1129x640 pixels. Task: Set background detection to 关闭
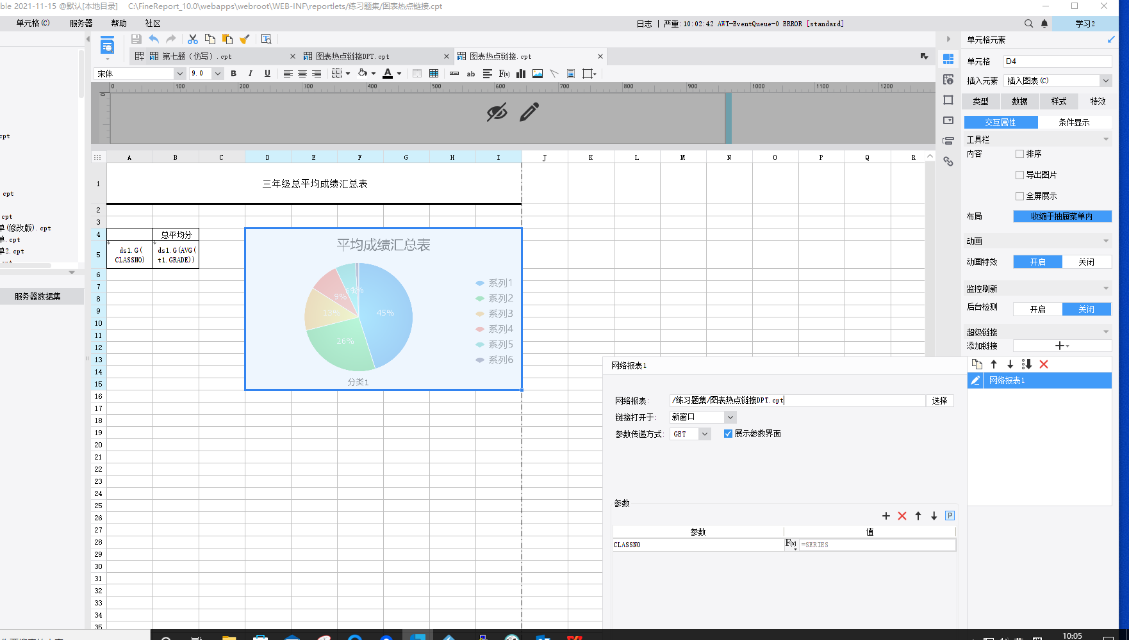(x=1087, y=309)
